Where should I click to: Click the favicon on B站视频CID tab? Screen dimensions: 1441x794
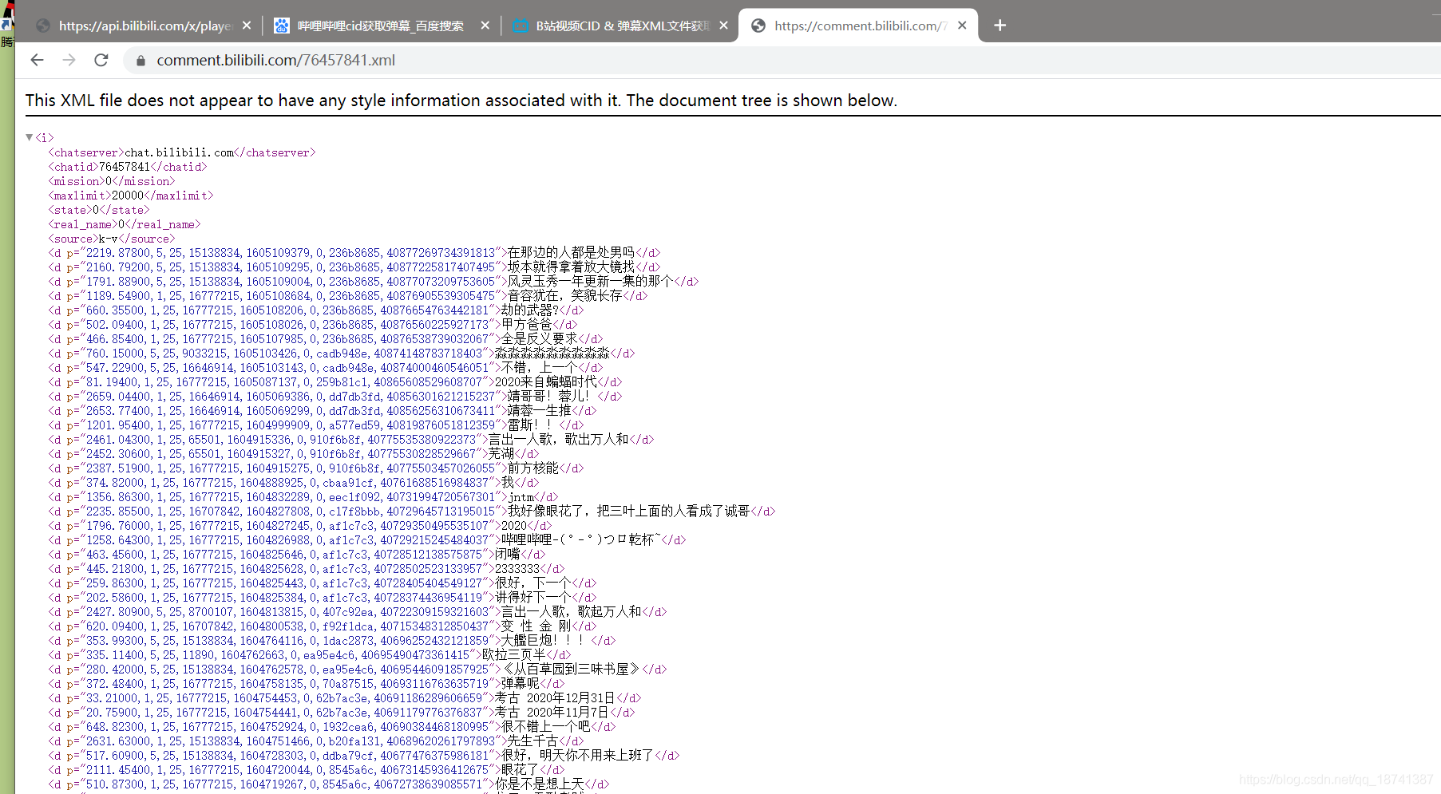tap(520, 26)
